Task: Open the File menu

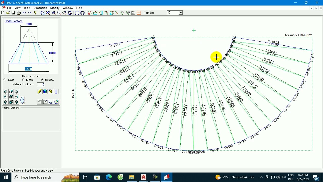Action: tap(9, 8)
